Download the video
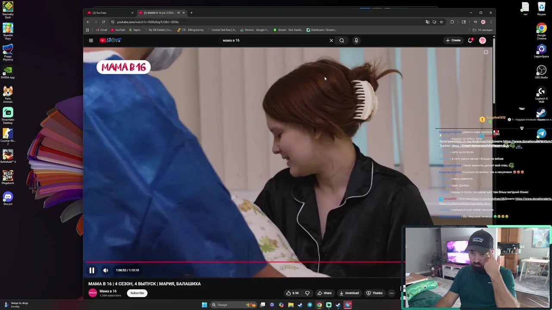 point(349,293)
